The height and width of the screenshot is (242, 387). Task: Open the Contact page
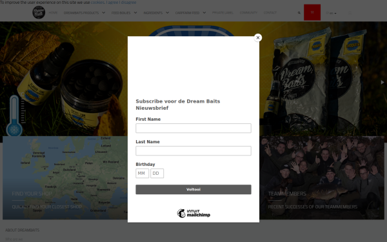270,13
